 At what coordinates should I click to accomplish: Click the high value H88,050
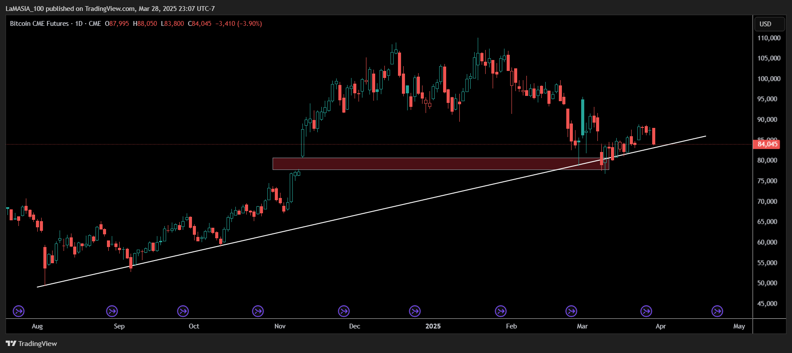(145, 24)
